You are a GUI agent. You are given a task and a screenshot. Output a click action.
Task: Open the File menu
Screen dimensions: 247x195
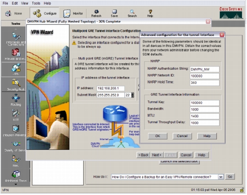[x=5, y=3]
